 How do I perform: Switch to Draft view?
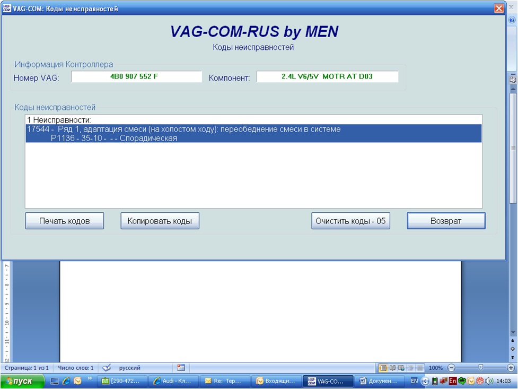pyautogui.click(x=419, y=368)
